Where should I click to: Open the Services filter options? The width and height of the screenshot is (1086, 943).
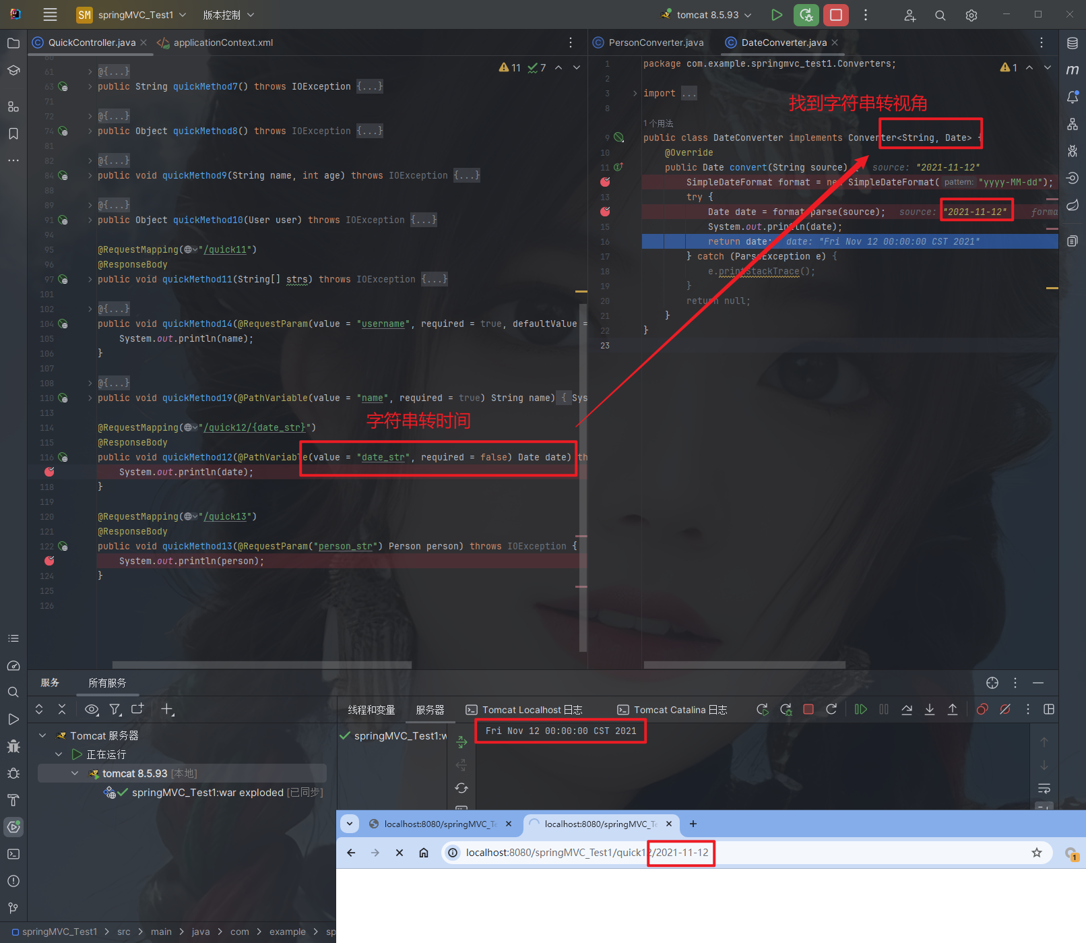(115, 709)
